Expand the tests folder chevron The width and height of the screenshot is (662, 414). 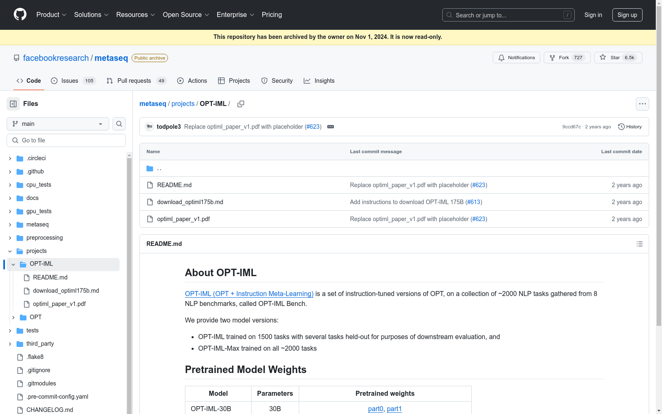coord(10,331)
